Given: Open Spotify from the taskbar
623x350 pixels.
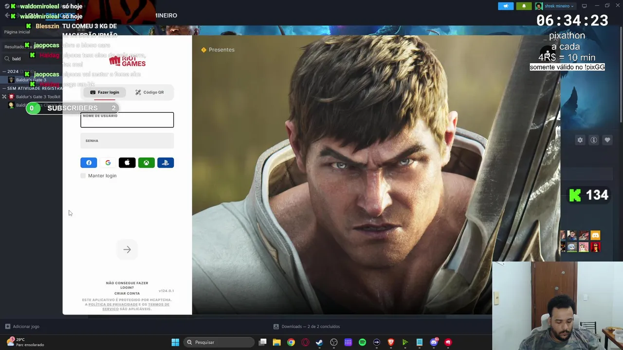Looking at the screenshot, I should click(x=362, y=342).
